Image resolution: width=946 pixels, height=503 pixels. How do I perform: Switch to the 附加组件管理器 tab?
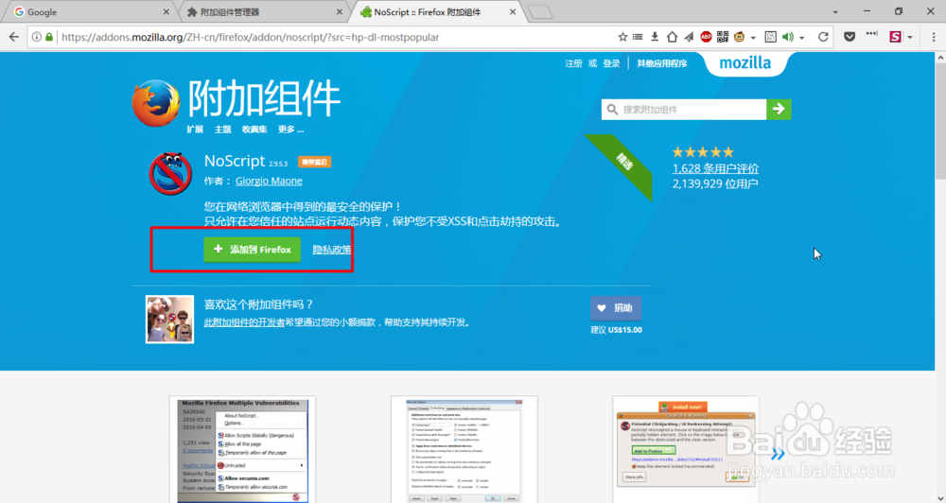click(266, 12)
